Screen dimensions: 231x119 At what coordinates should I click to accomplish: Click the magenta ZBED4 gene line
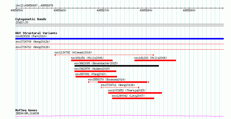119,116
